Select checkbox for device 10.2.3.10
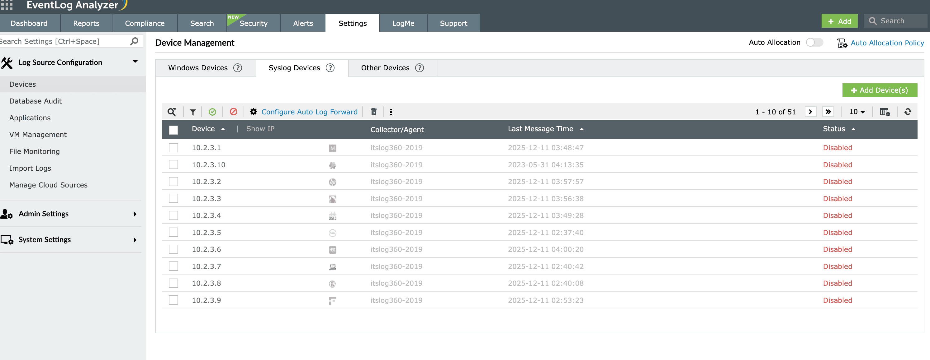 point(173,164)
